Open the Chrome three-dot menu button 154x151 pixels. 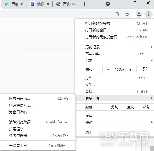pyautogui.click(x=148, y=15)
